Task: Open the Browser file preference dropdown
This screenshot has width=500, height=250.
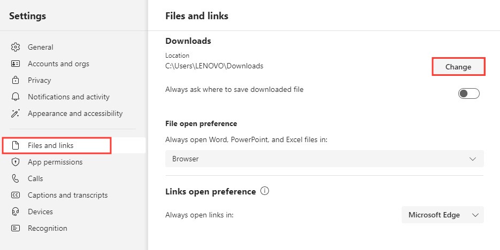Action: [324, 159]
